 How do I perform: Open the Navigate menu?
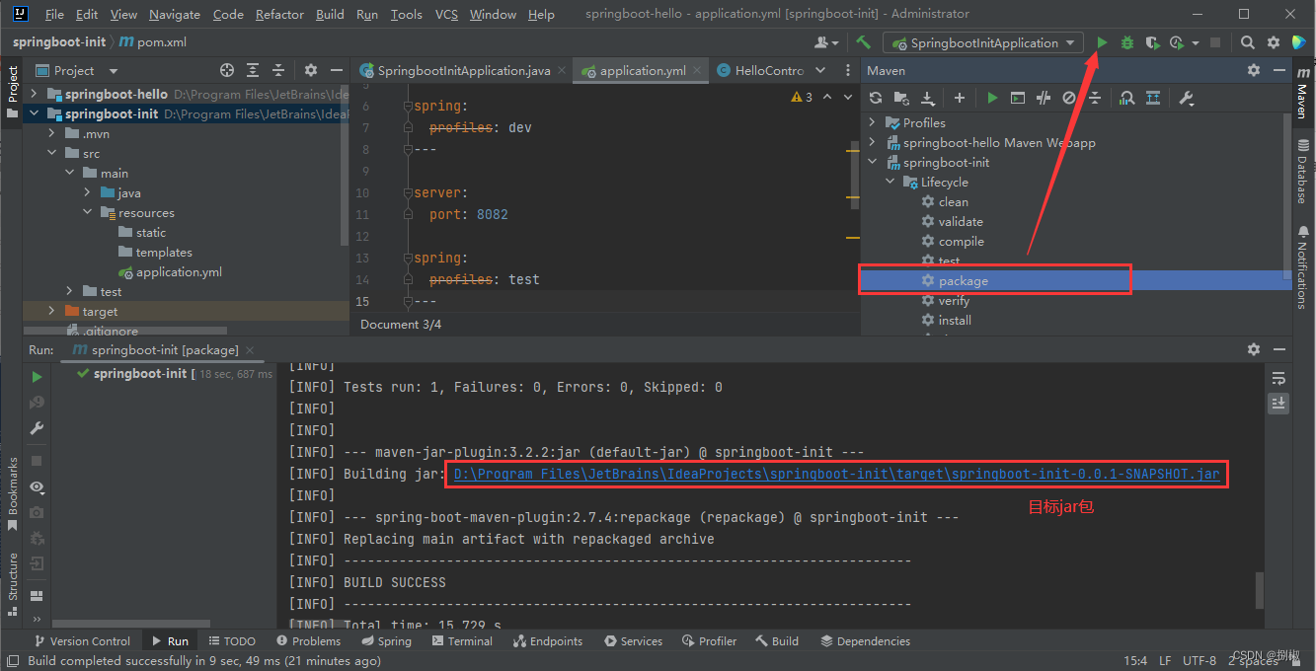pyautogui.click(x=175, y=14)
